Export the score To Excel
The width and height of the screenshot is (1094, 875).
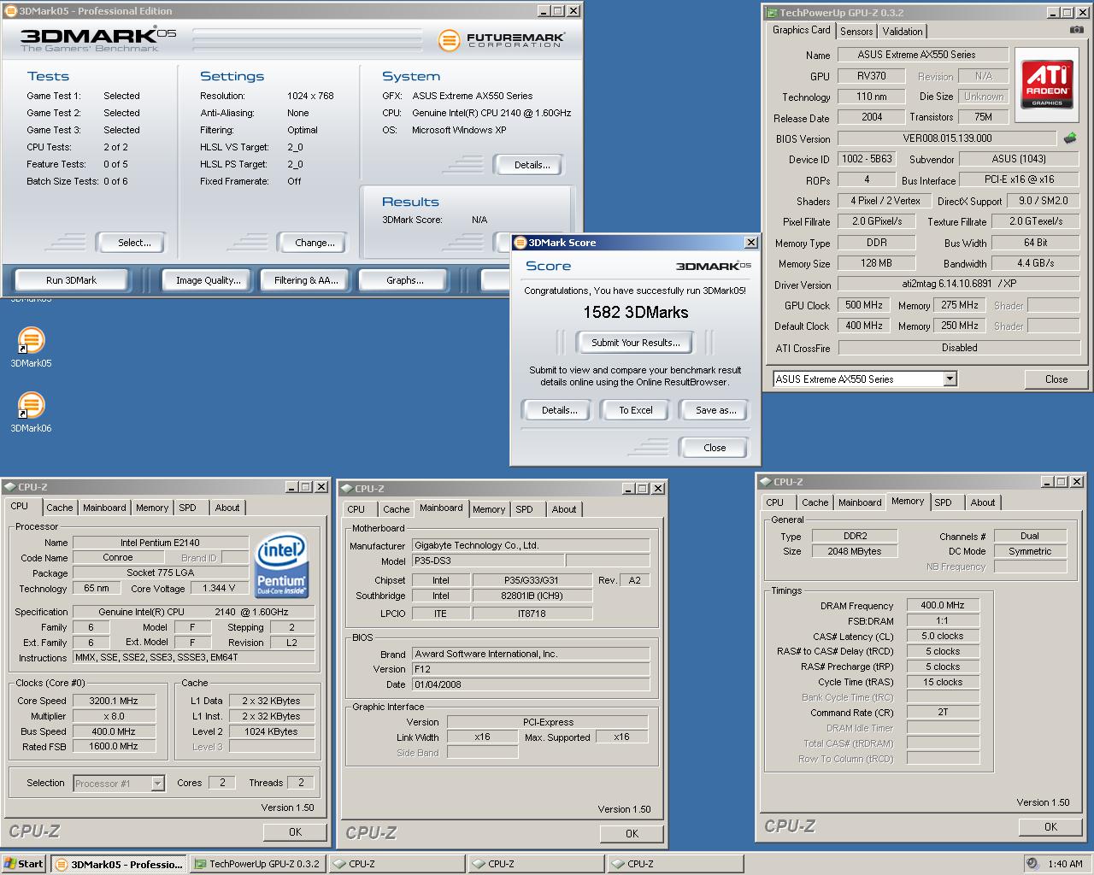(x=636, y=410)
